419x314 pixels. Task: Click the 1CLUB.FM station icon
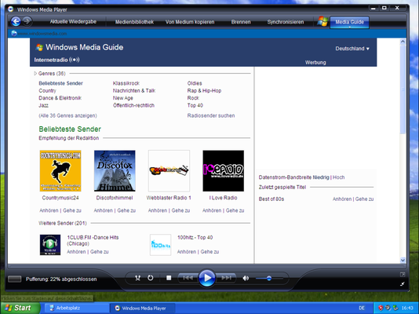tap(50, 245)
